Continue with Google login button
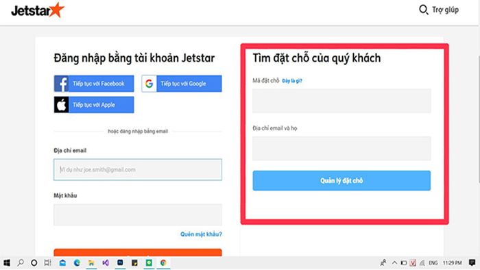Viewport: 480px width, 270px height. click(182, 84)
